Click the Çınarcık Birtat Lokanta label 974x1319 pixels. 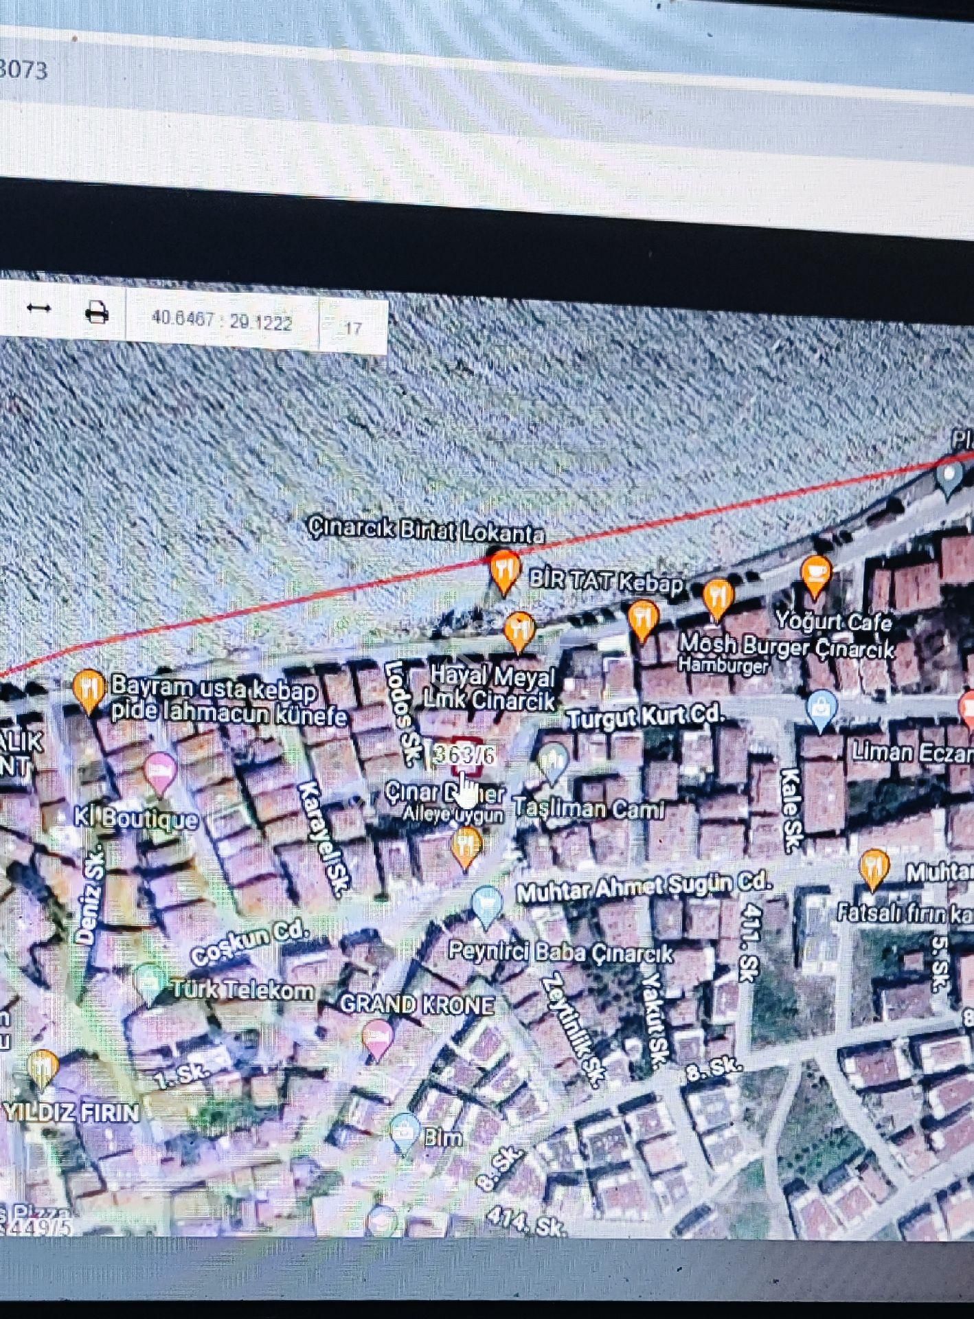click(426, 530)
